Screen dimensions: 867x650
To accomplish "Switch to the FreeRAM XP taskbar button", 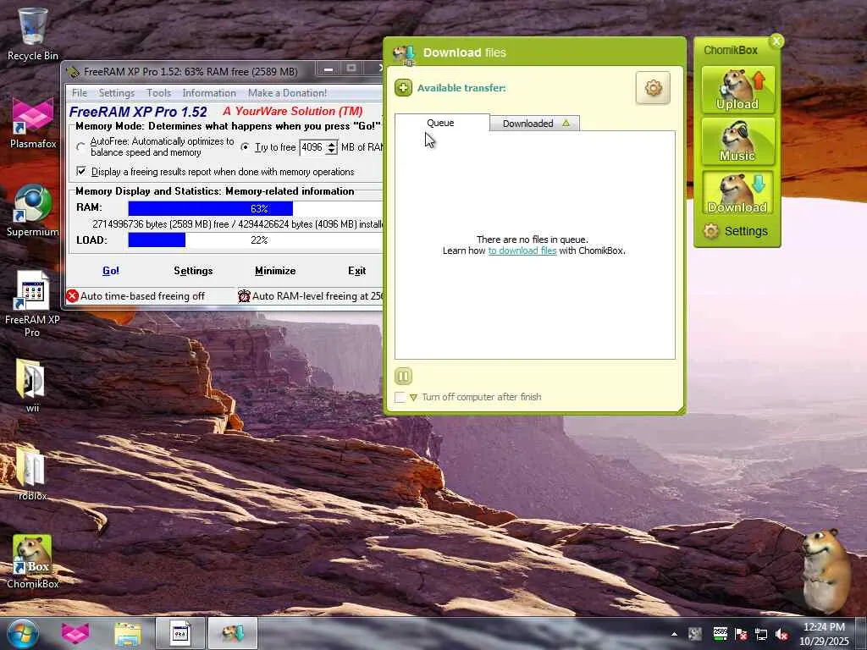I will coord(180,633).
